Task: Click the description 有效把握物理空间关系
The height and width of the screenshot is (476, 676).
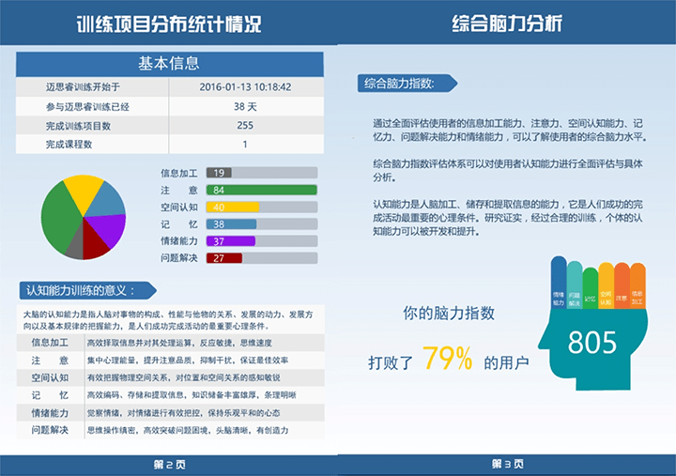Action: (x=183, y=377)
